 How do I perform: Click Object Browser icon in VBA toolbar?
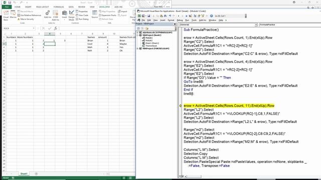(203, 16)
